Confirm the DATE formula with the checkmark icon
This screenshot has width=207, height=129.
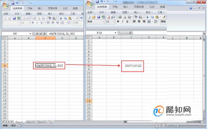point(41,34)
